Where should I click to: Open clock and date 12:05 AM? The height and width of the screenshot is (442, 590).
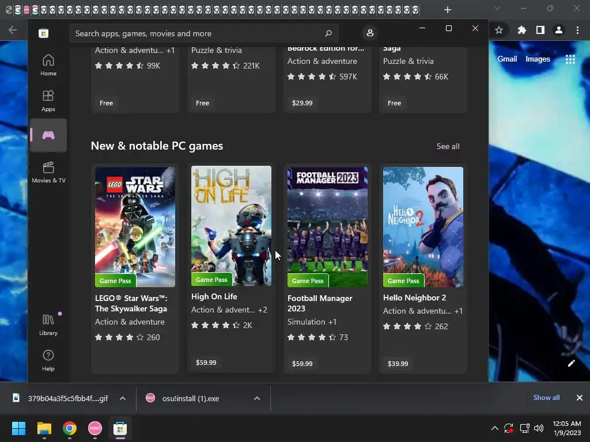coord(567,428)
